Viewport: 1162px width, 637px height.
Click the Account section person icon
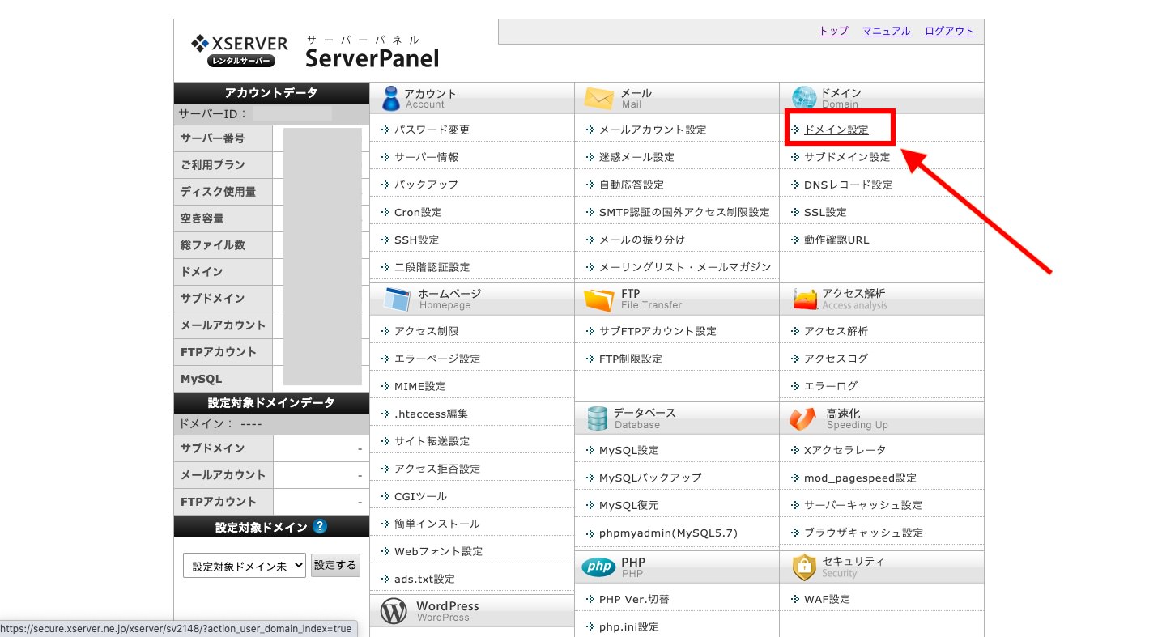pyautogui.click(x=391, y=98)
